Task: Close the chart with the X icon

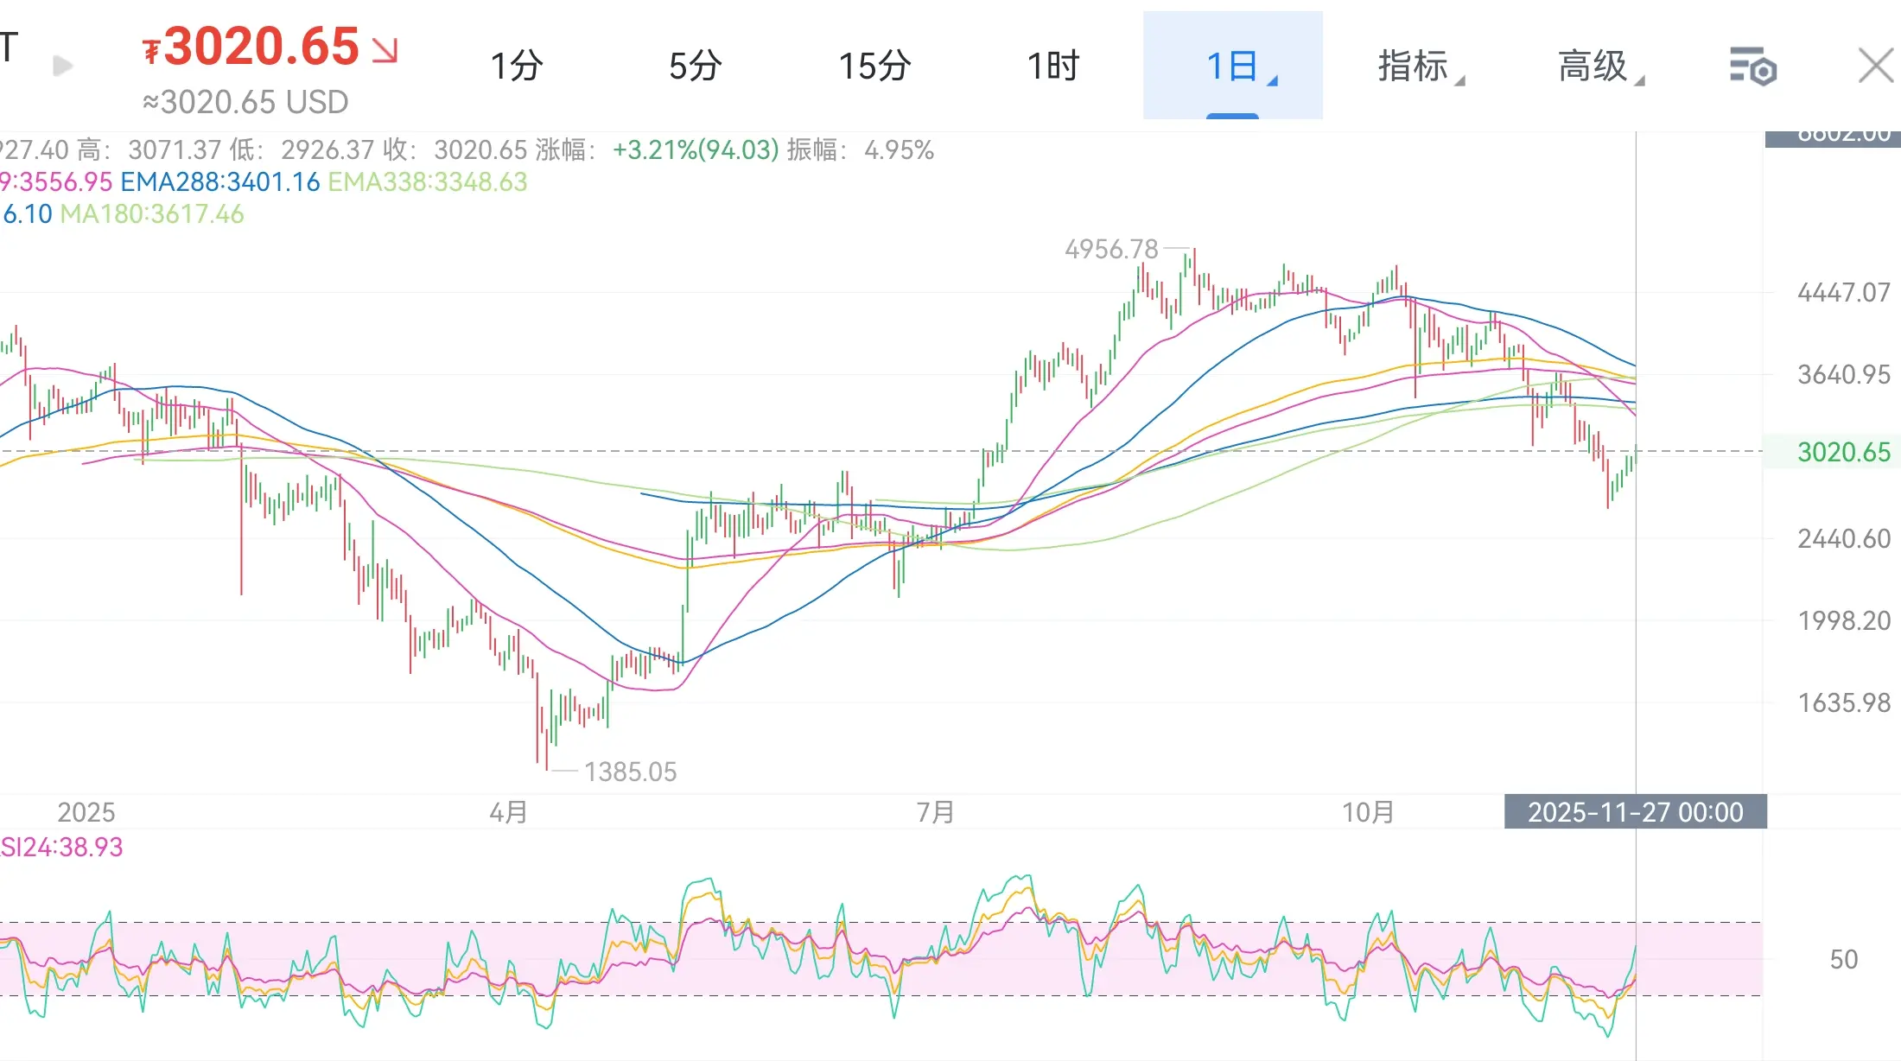Action: (x=1875, y=66)
